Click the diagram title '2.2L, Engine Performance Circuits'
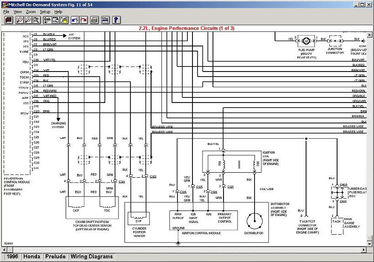The height and width of the screenshot is (262, 374). click(187, 28)
